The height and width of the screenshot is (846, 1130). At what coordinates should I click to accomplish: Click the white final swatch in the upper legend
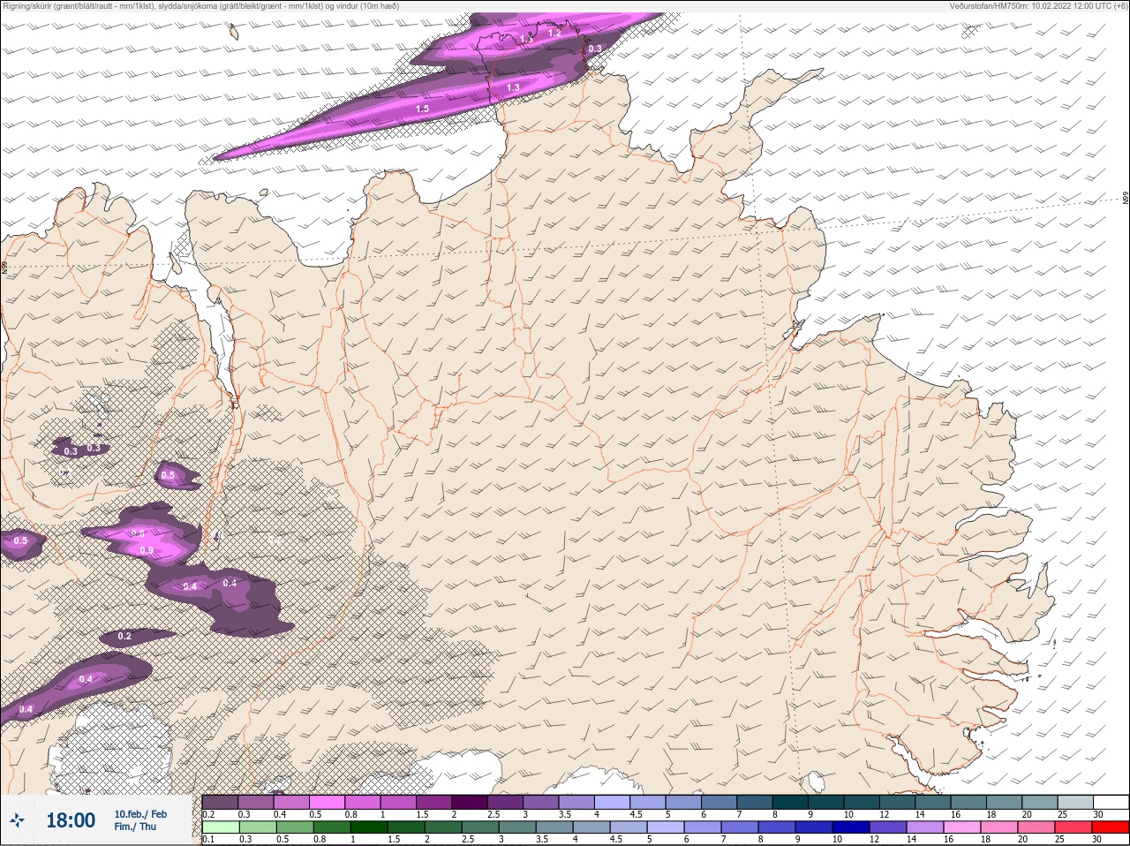(1111, 802)
